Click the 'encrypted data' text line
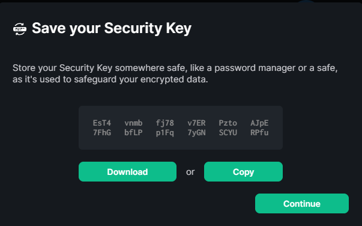The height and width of the screenshot is (226, 362). [x=110, y=79]
